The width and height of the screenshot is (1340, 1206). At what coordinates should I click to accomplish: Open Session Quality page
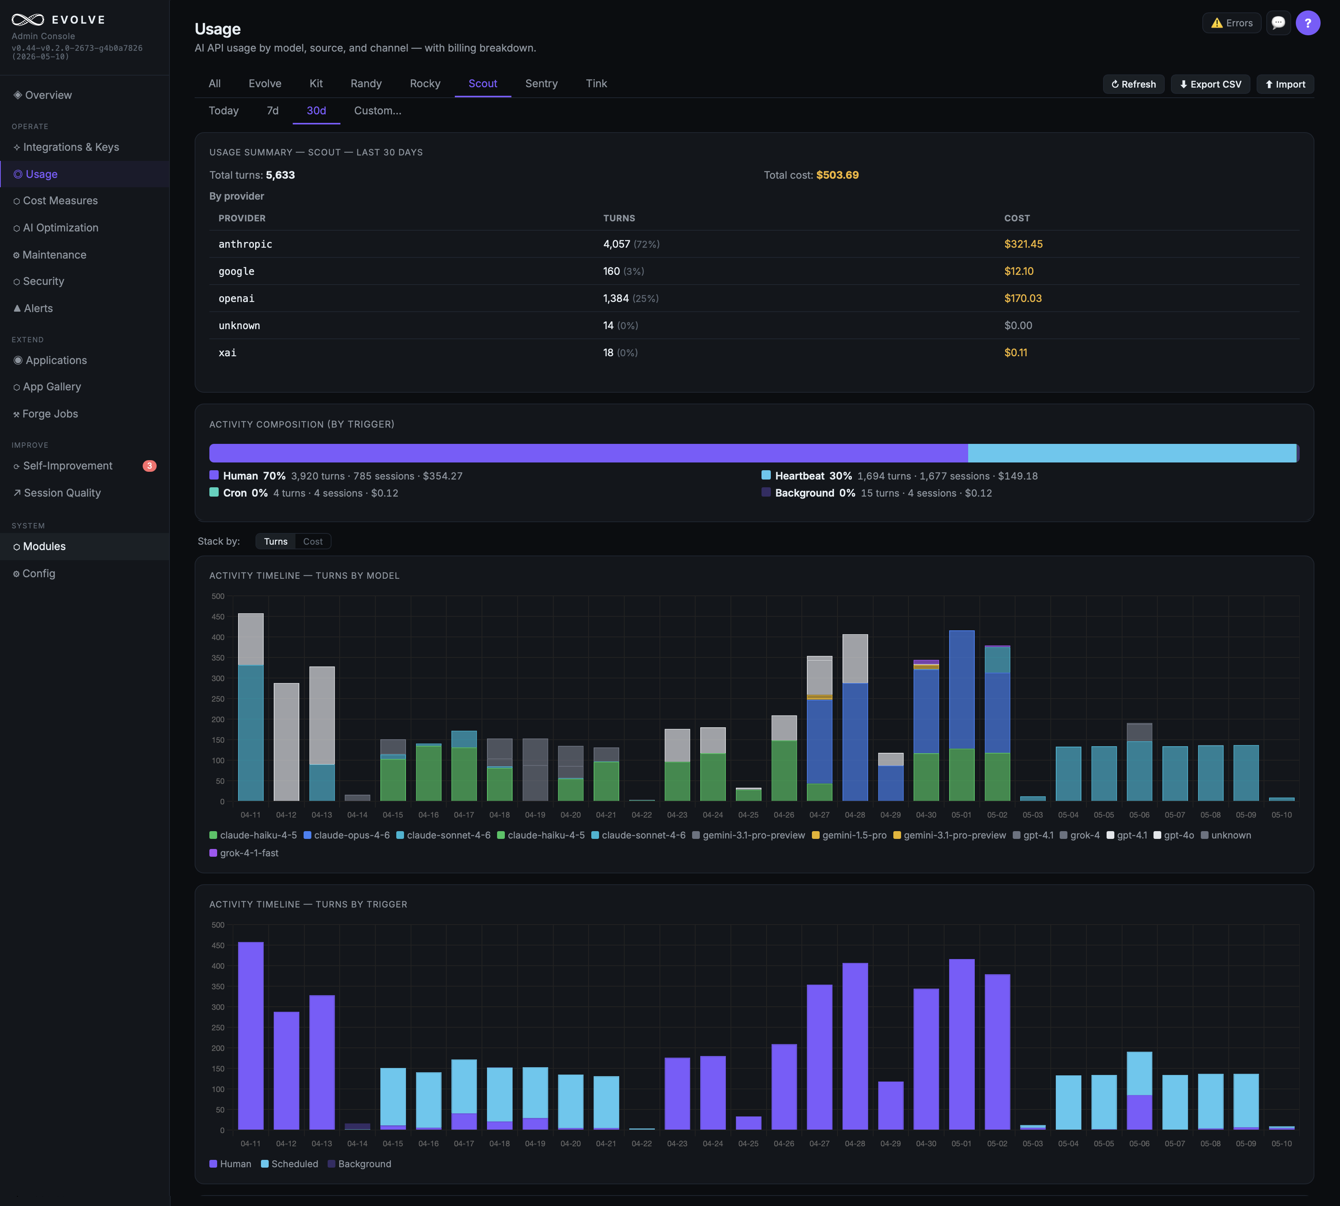tap(84, 493)
